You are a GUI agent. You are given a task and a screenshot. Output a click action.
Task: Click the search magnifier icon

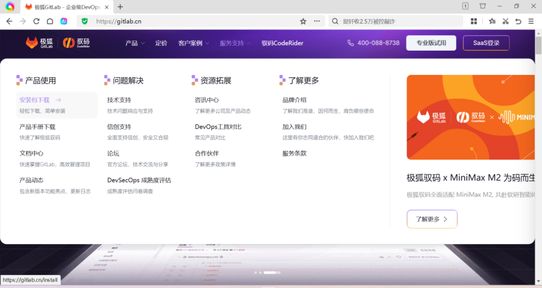point(335,21)
